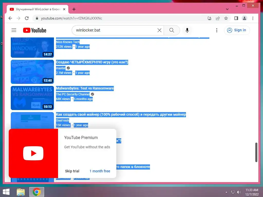Image resolution: width=263 pixels, height=197 pixels.
Task: Open video Создаю ЧЕТЫРЁХМЕРНУЮ игру
Action: point(92,62)
